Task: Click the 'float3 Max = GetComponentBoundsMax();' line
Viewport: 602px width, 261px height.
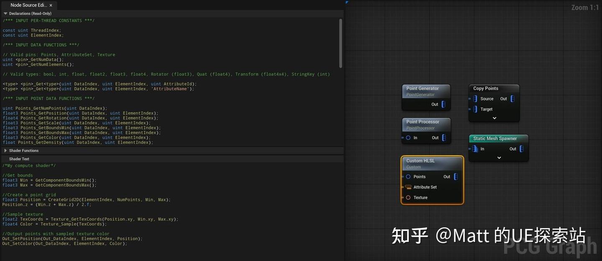Action: [49, 185]
